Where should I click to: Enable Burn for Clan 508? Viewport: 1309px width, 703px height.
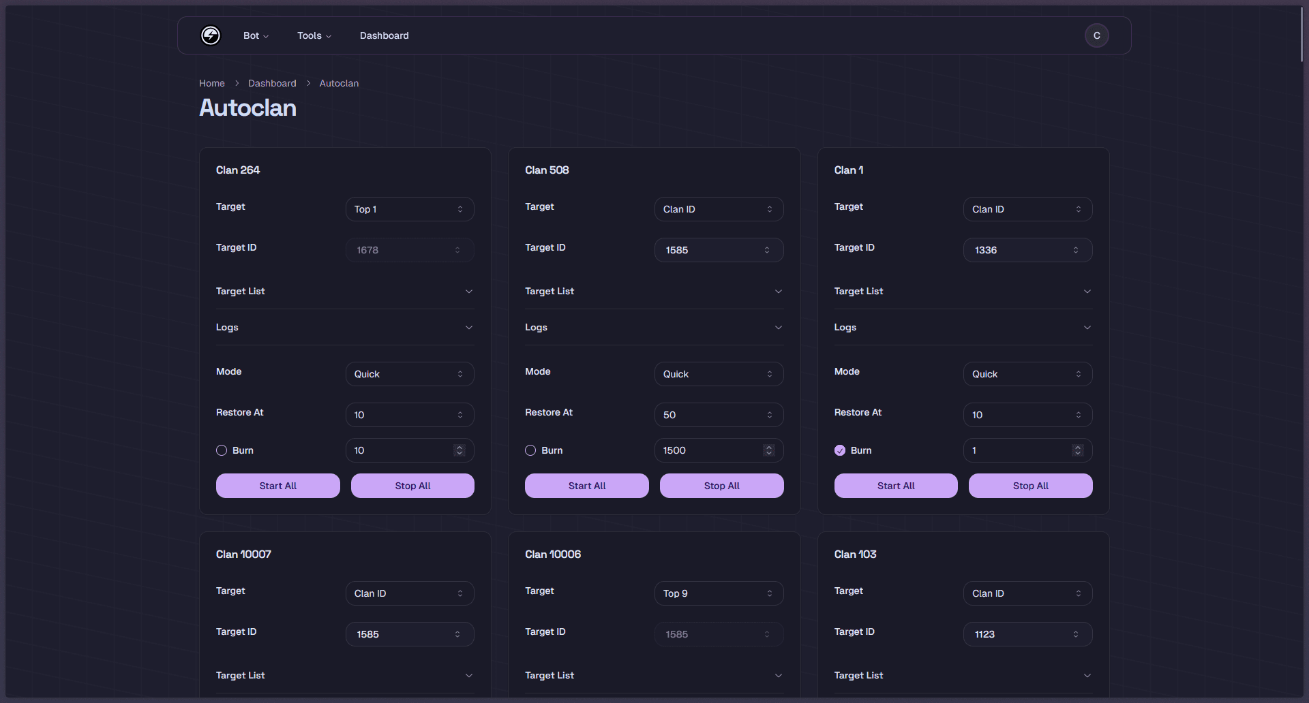point(530,450)
